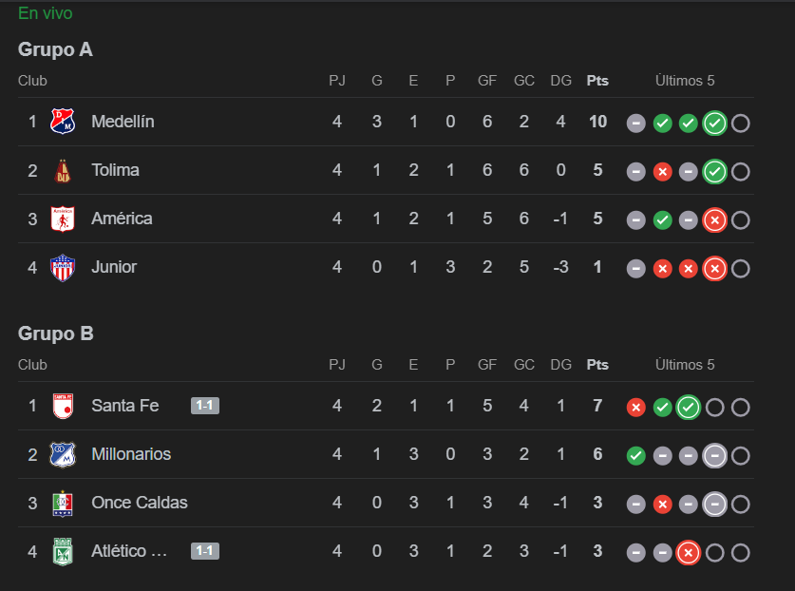Viewport: 795px width, 591px height.
Task: Click the 1-1 score badge beside Atlético
Action: click(205, 551)
